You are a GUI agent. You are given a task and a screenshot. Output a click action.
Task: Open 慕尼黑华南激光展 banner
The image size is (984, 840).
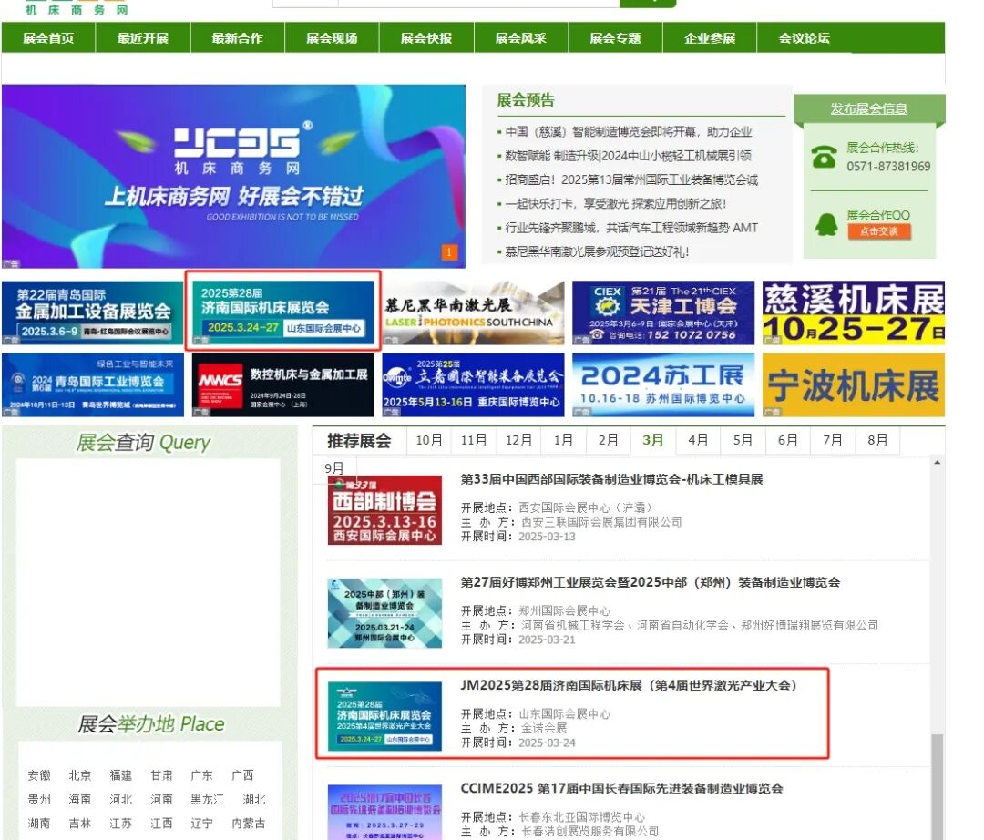tap(474, 312)
